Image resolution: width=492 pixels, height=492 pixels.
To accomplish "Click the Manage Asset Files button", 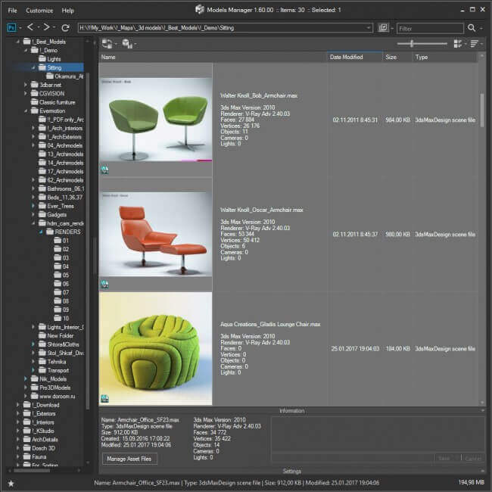I will tap(129, 459).
